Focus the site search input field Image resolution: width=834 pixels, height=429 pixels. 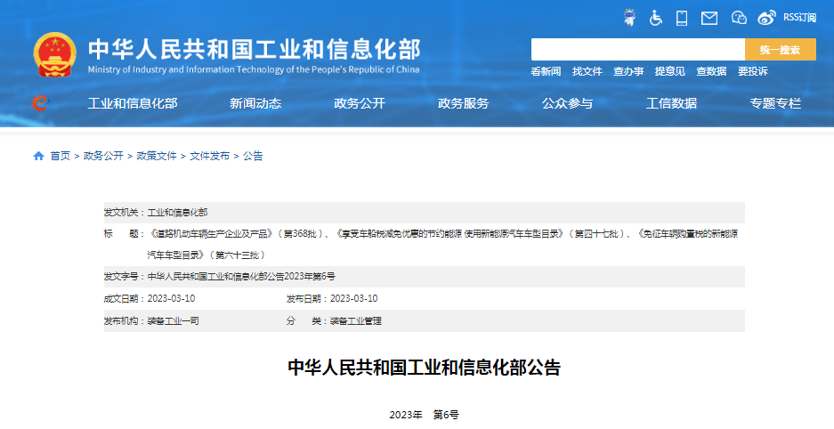tap(637, 50)
